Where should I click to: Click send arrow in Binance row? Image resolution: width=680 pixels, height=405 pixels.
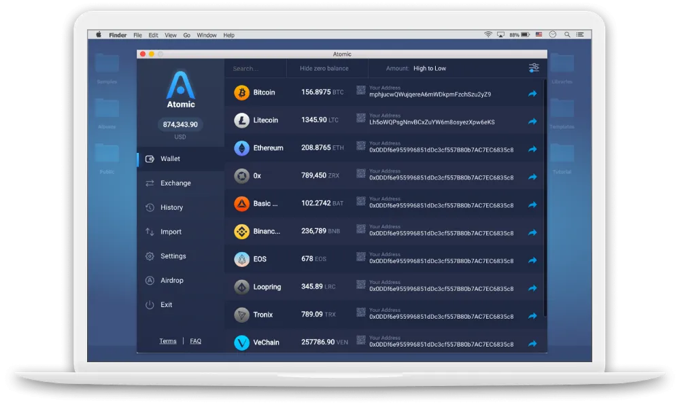click(532, 232)
